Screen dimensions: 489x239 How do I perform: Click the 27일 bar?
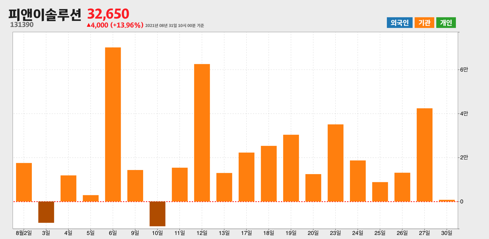[425, 155]
